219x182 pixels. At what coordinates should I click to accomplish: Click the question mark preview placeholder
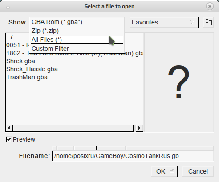click(x=179, y=82)
